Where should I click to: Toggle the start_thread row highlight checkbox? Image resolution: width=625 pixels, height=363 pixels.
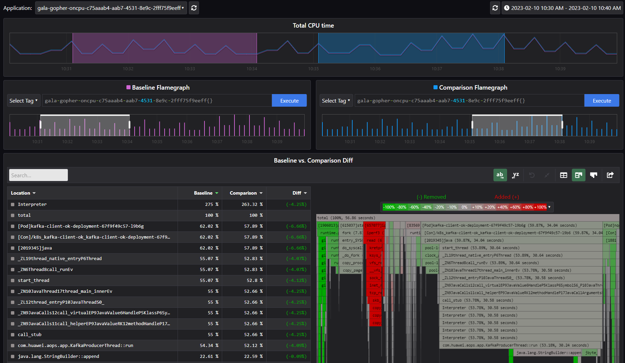point(13,281)
